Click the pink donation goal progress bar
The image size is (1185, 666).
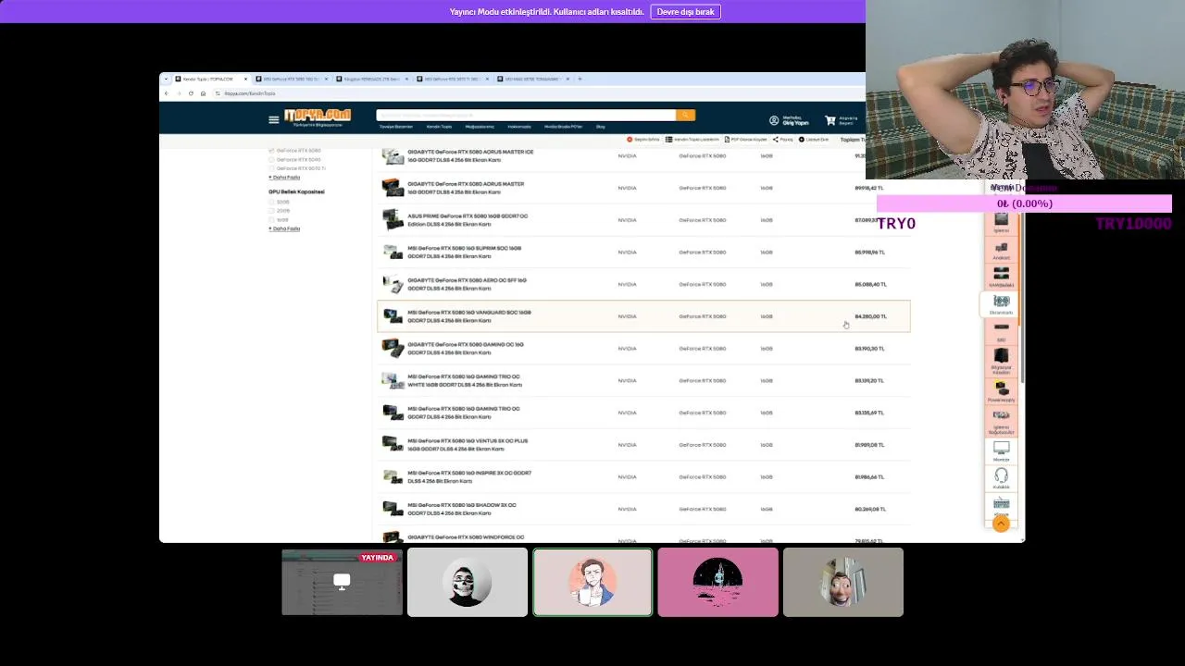[x=1024, y=203]
